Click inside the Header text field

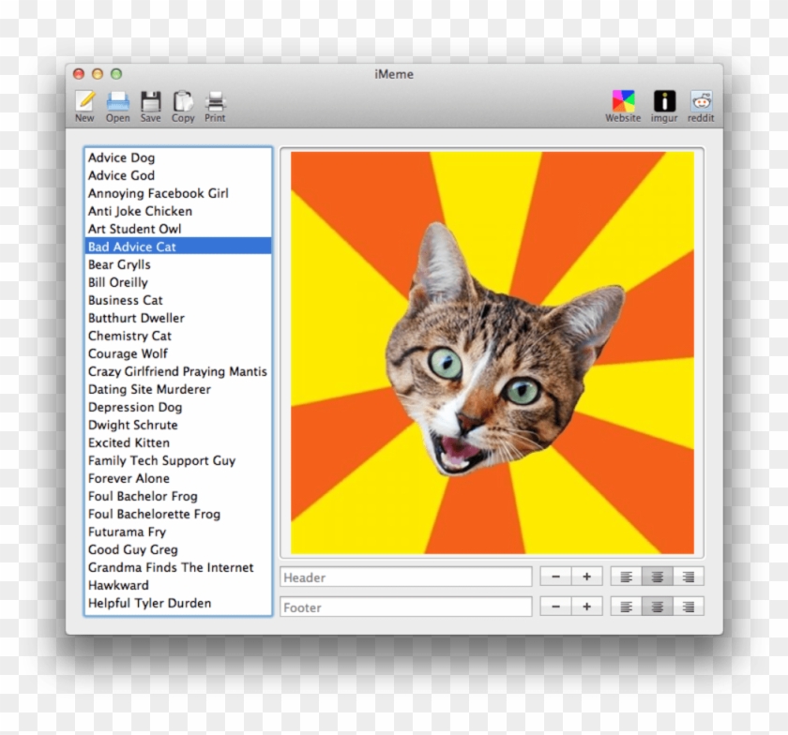405,577
